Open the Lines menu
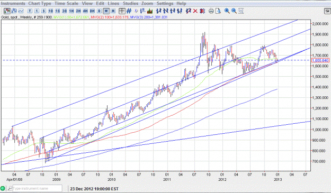Screen dimensions: 331x193 [x=113, y=3]
